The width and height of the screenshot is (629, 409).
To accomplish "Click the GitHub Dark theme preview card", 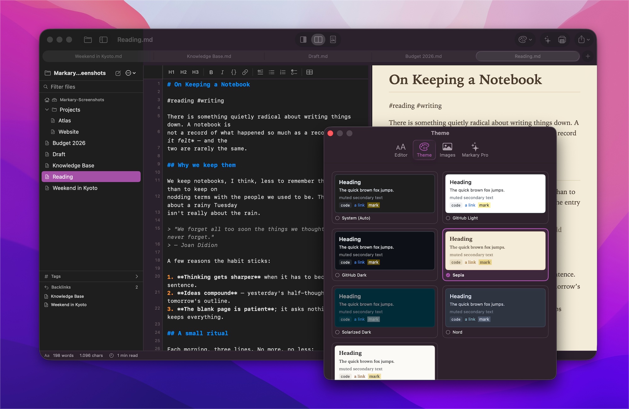I will [x=385, y=251].
